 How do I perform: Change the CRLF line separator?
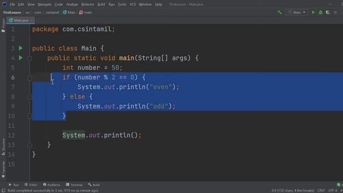[321, 191]
